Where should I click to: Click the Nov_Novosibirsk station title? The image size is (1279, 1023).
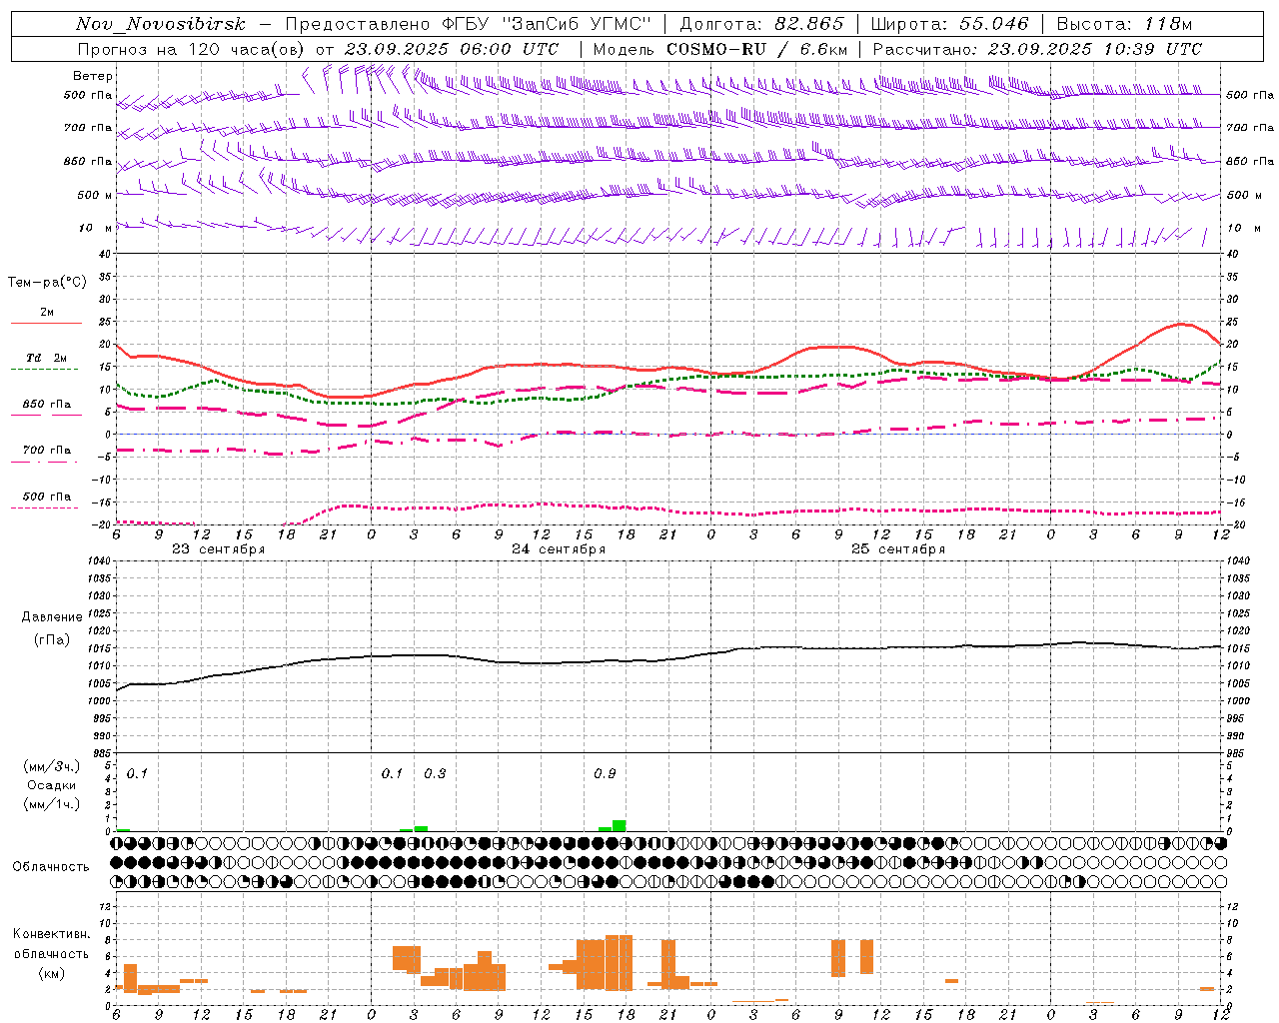pyautogui.click(x=160, y=24)
